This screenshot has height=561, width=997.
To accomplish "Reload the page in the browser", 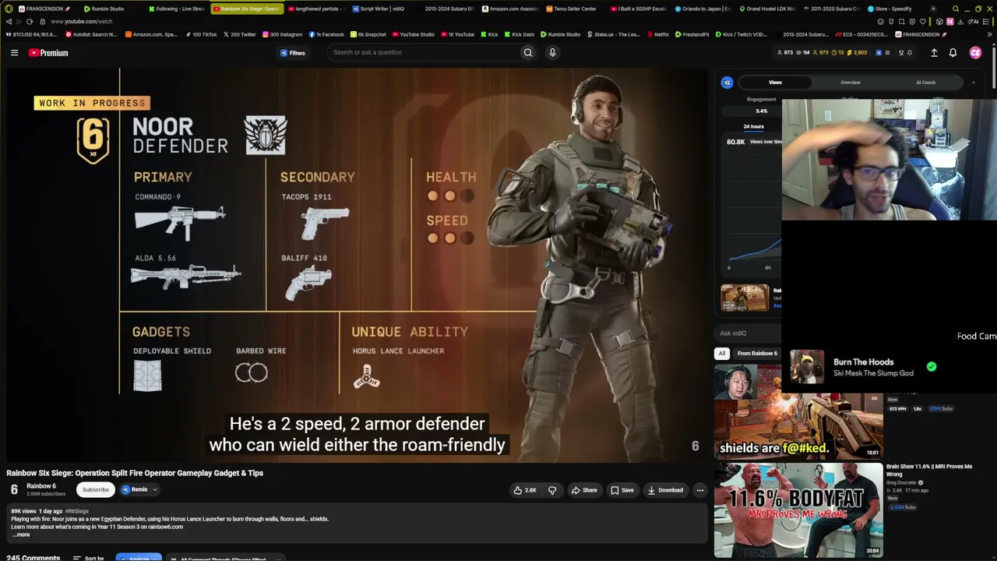I will coord(30,22).
